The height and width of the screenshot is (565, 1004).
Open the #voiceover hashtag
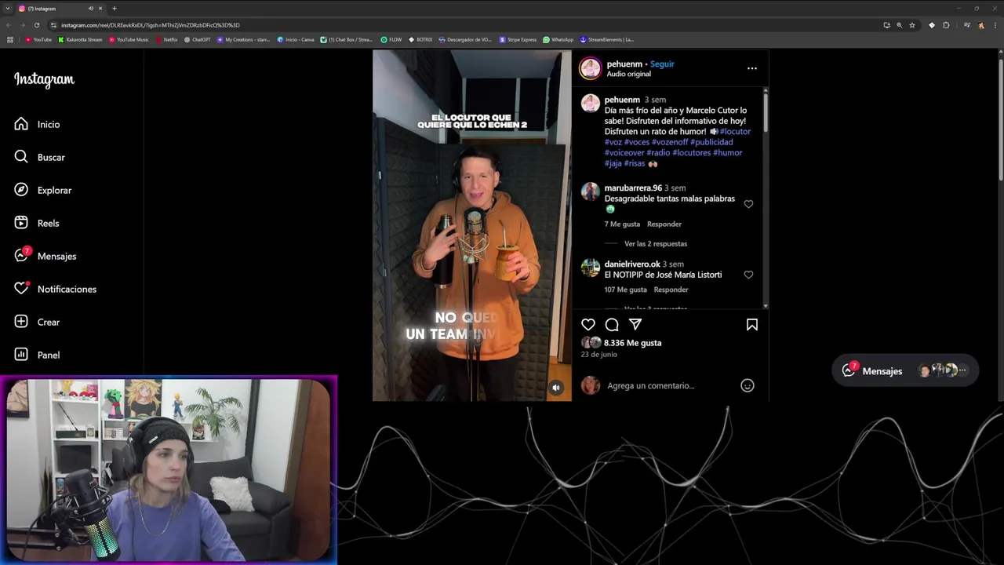(x=624, y=152)
